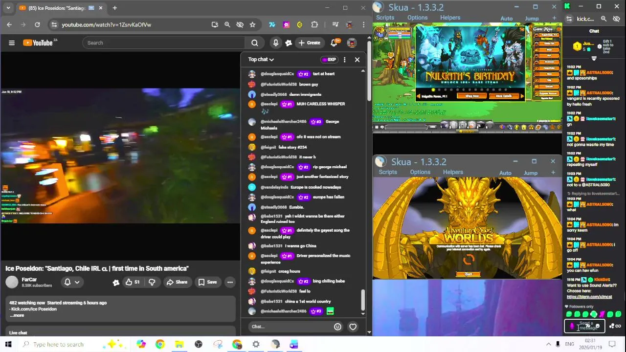The width and height of the screenshot is (626, 352).
Task: Click plus button in top Skua window
Action: click(554, 18)
